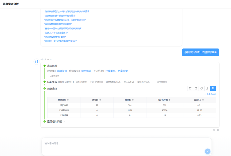The image size is (231, 156).
Task: Click the sent message bubble 按档案类型统计馆藏档案数量
Action: 201,52
